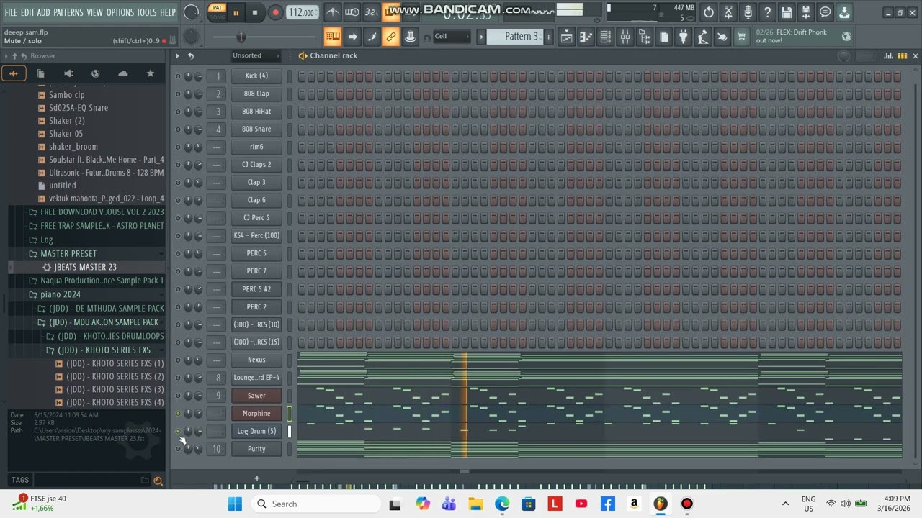Select the files browser tab icon
Image resolution: width=922 pixels, height=518 pixels.
tap(41, 73)
